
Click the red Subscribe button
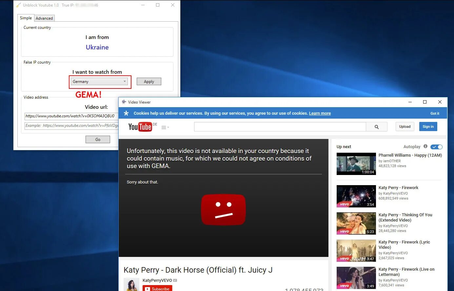pos(157,288)
